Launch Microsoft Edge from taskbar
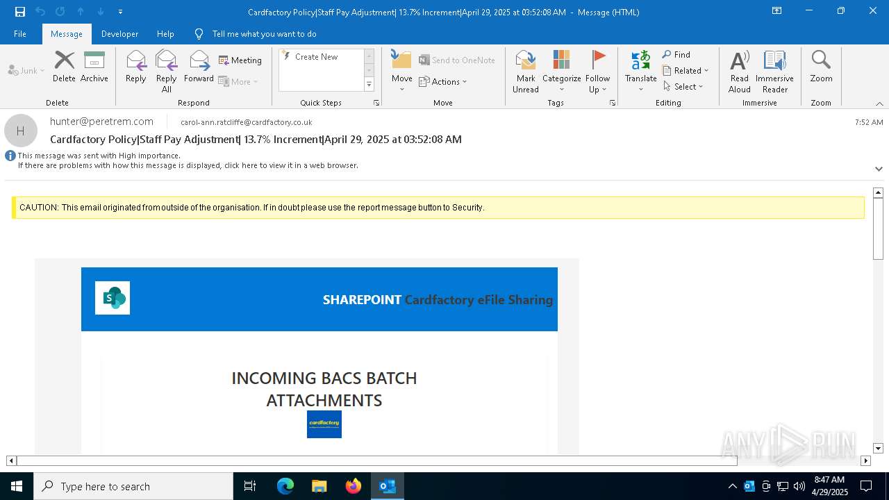This screenshot has height=500, width=889. [285, 486]
